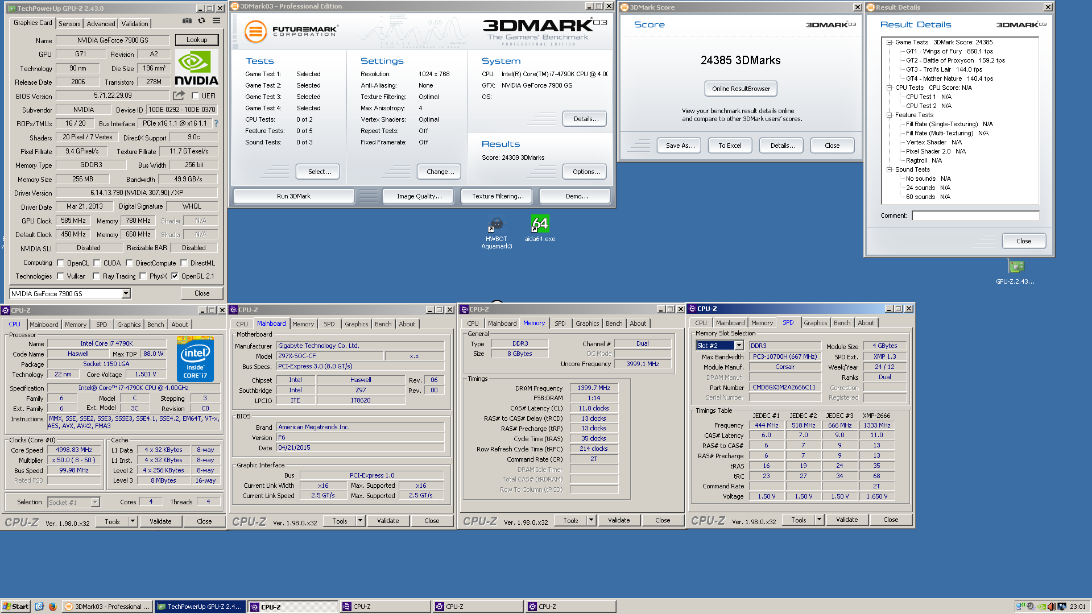
Task: Click the NVIDIA logo in GPU-Z
Action: (x=196, y=68)
